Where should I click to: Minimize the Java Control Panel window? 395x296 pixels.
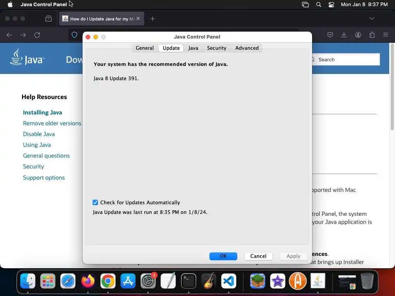(x=96, y=37)
